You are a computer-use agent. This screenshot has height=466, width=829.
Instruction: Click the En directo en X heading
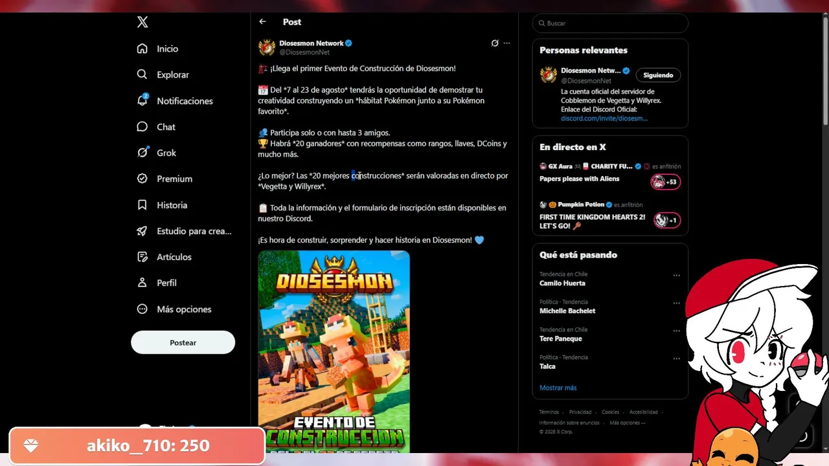(573, 148)
